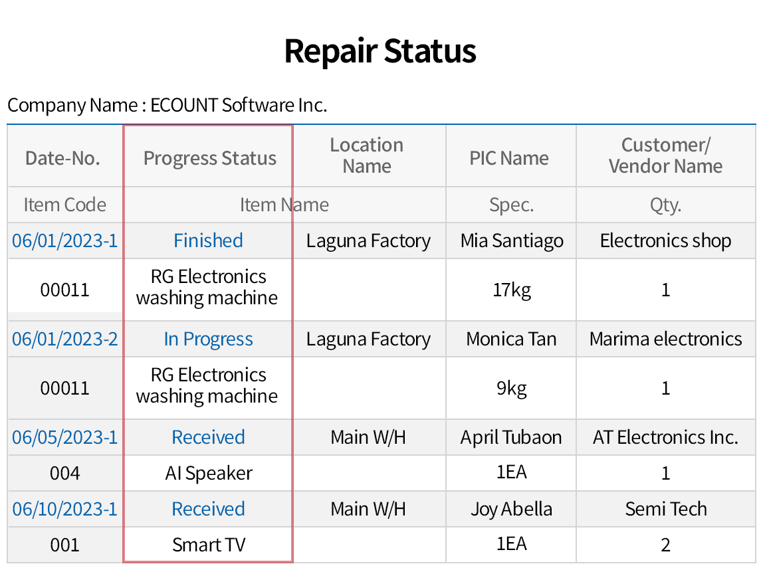Open the 06/10/2023-1 repair entry

click(64, 509)
